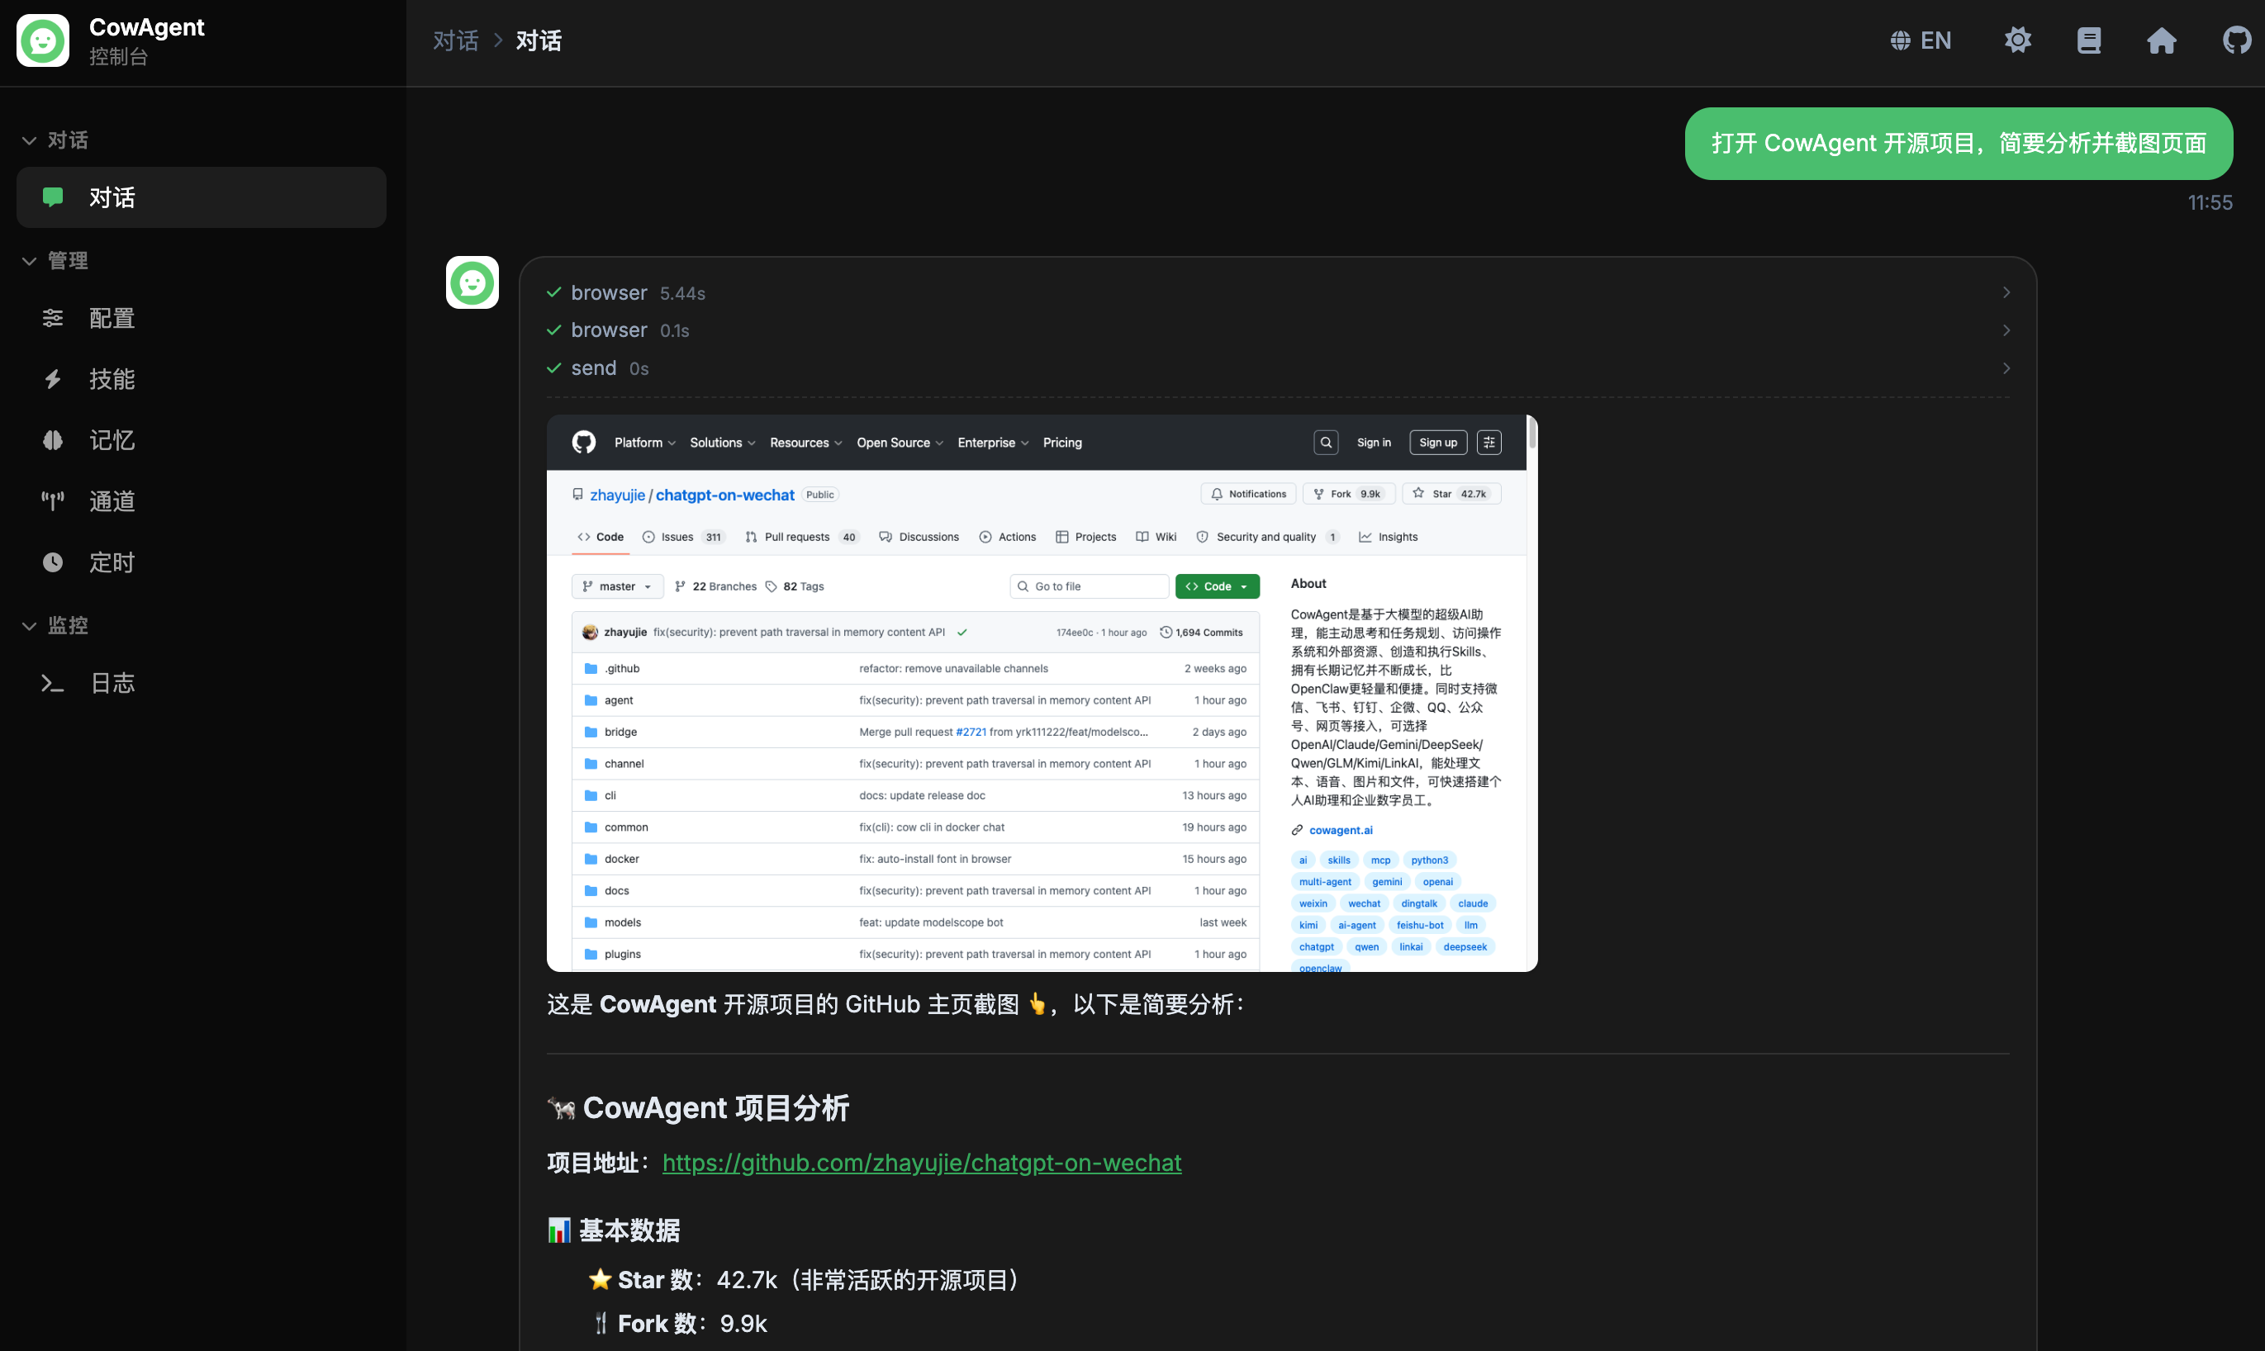
Task: Click the CowAgent logo icon
Action: point(43,40)
